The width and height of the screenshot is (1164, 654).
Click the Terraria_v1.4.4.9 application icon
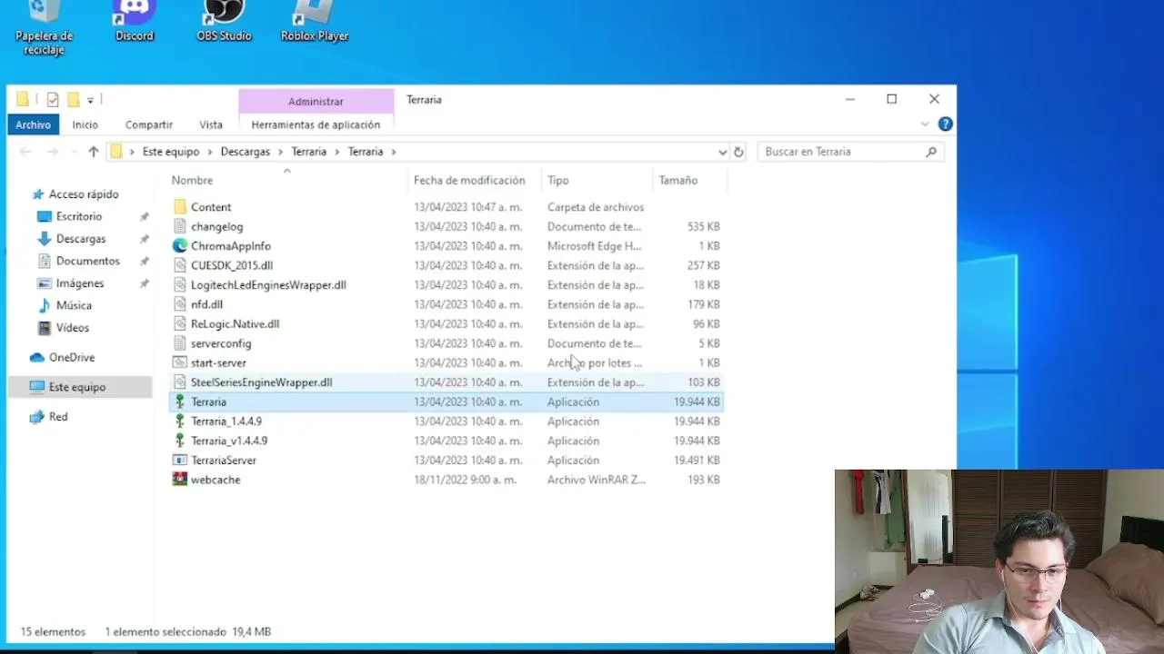(180, 441)
